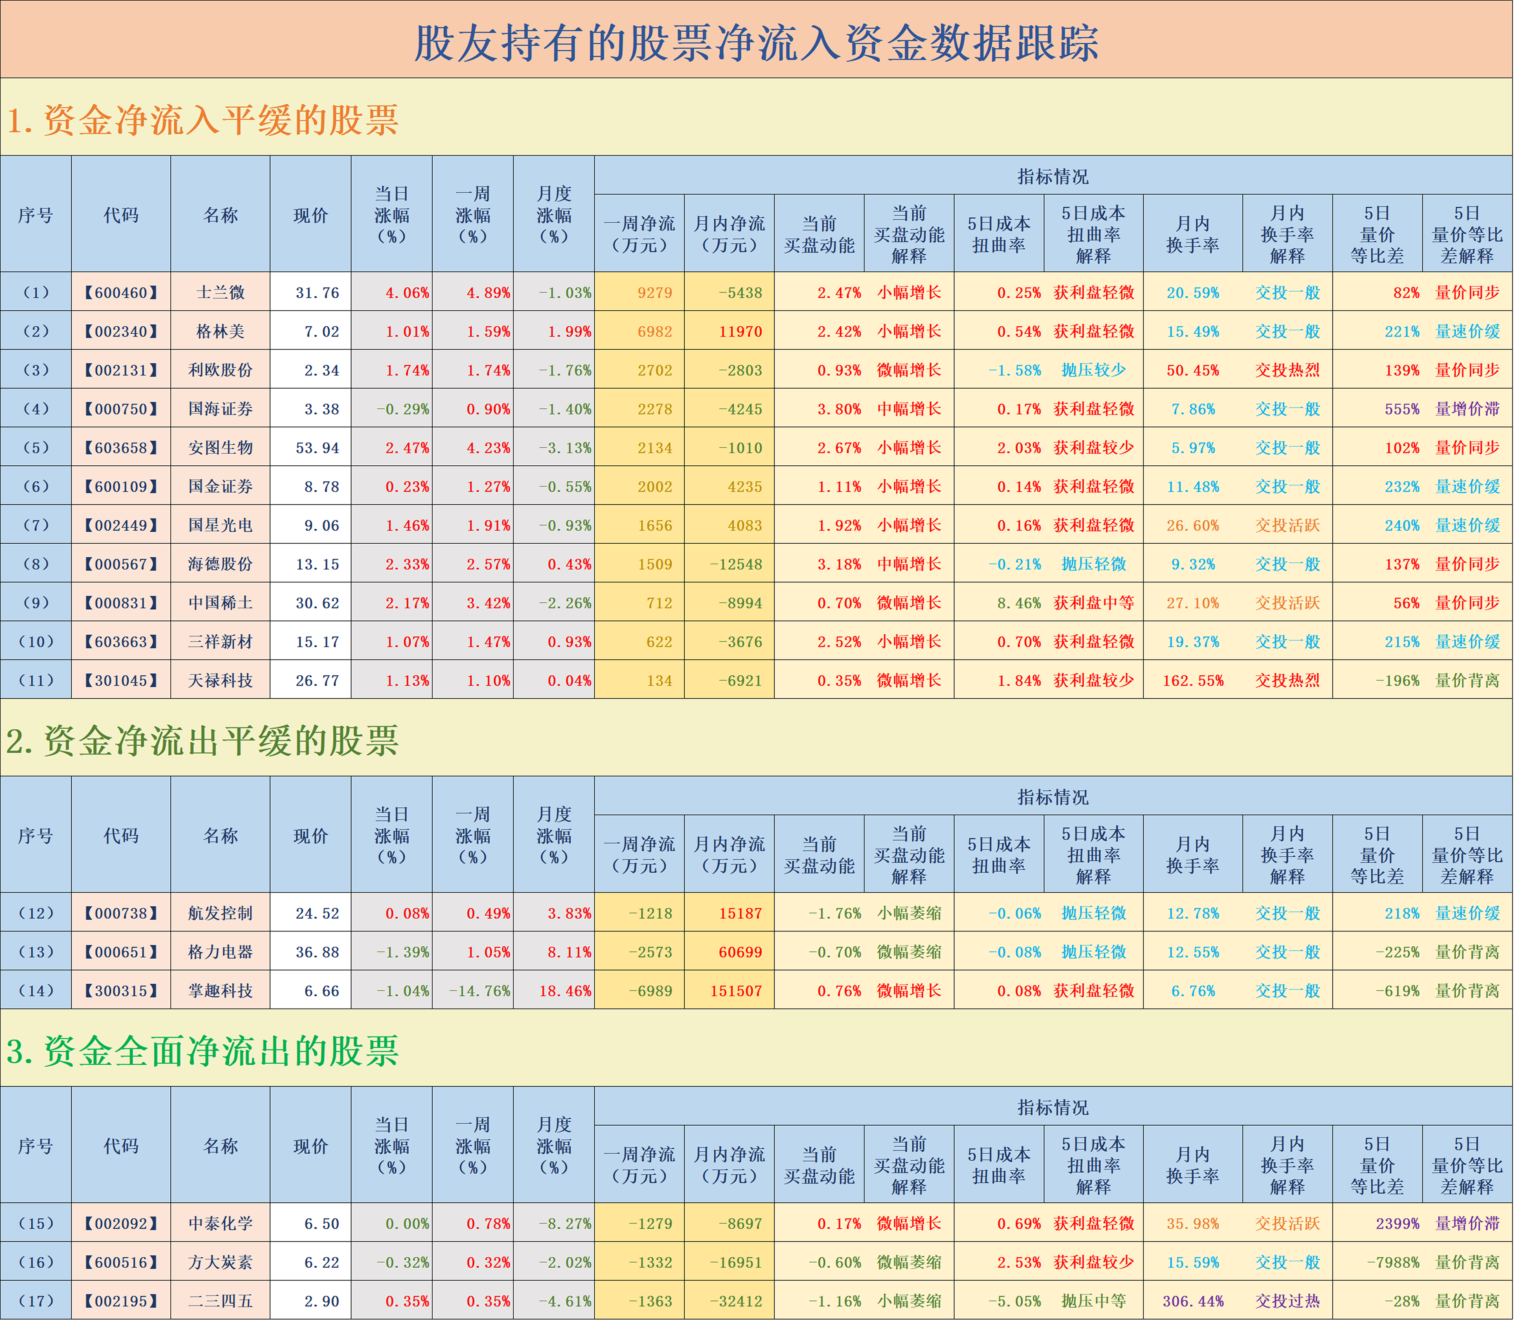
Task: Click stock name 三祥新材
Action: point(220,641)
